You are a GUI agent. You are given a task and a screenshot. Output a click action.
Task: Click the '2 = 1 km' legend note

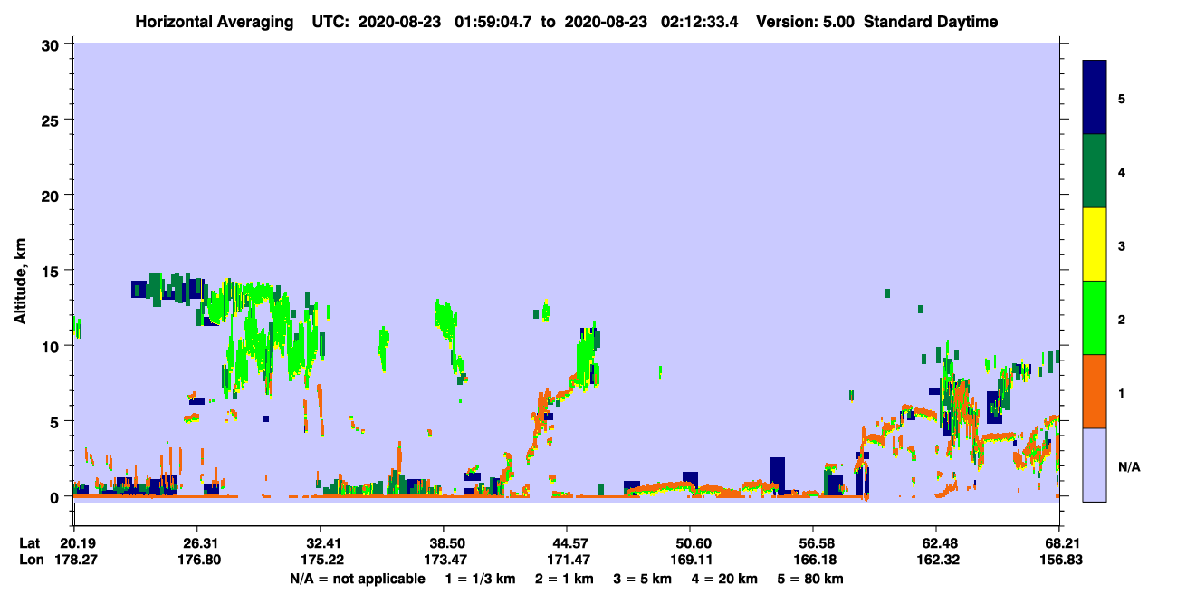click(566, 579)
